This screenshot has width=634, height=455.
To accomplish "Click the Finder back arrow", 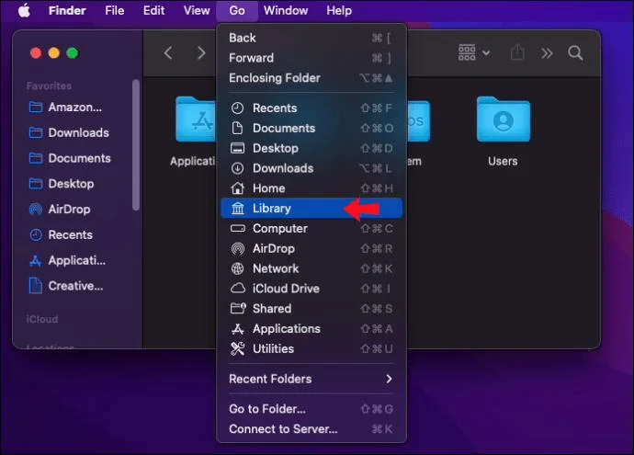I will [168, 53].
